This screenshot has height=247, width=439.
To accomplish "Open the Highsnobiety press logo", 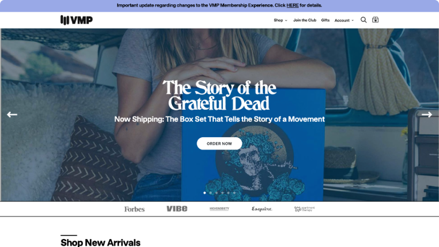I will coord(219,208).
